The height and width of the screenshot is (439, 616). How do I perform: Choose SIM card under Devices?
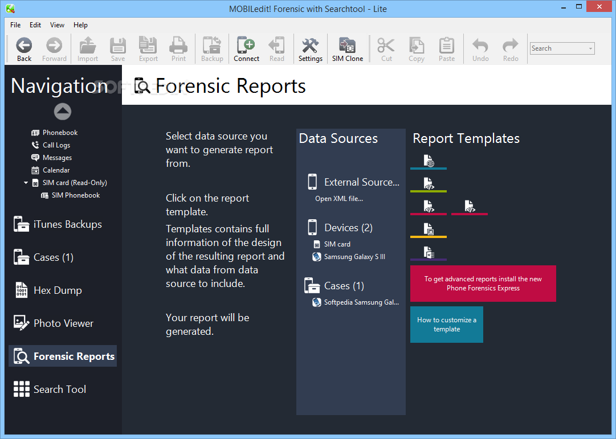(x=332, y=244)
